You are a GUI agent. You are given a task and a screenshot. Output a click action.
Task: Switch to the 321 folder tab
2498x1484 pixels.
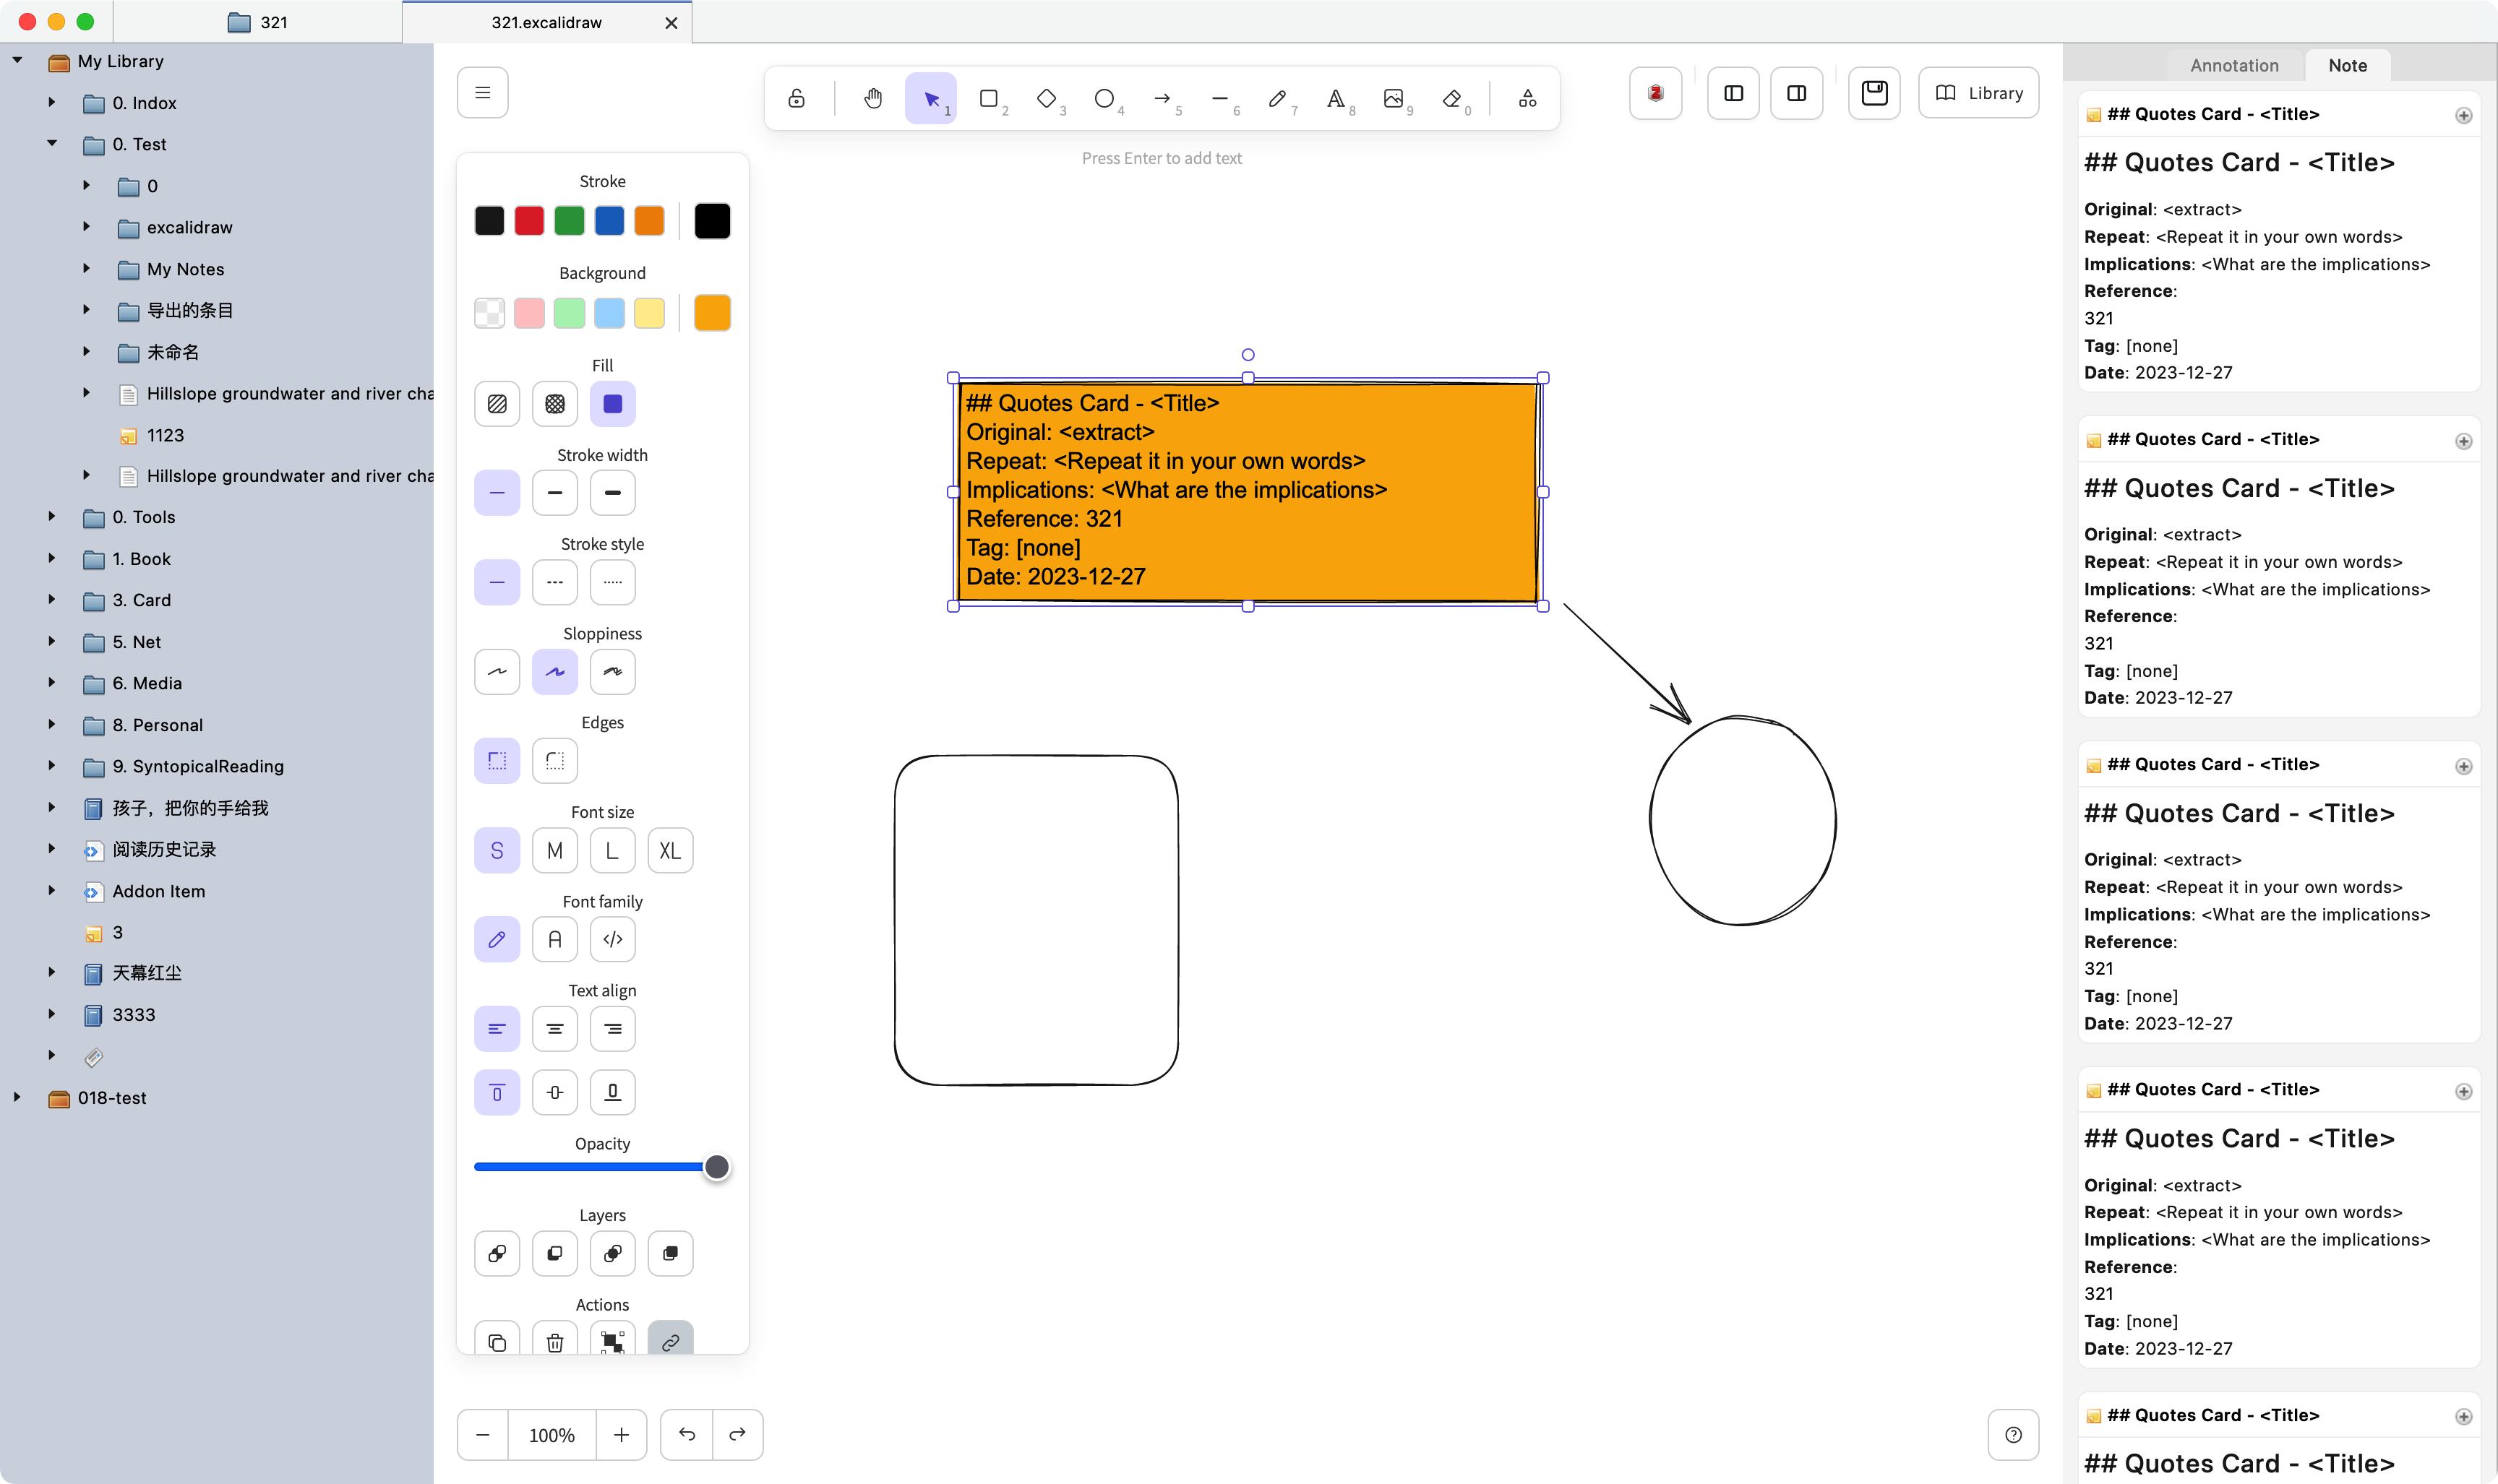point(258,22)
